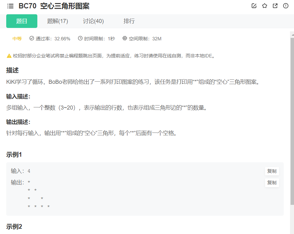
Task: Click the clock icon beside 时间限制
Action: (x=81, y=38)
